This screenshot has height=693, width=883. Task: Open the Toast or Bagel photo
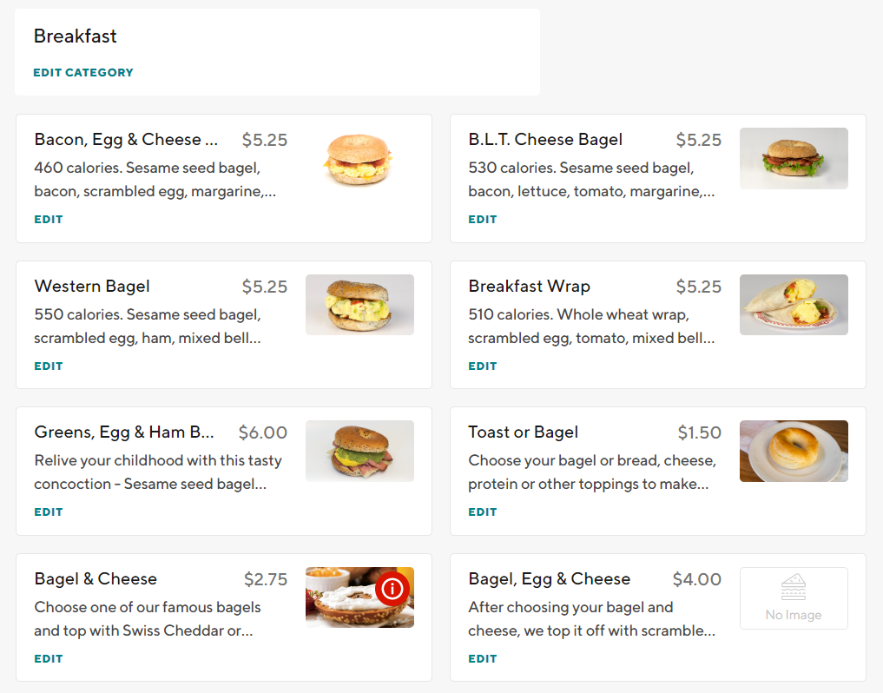pos(794,451)
